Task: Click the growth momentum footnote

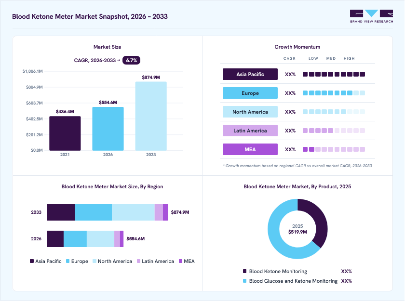Action: [x=297, y=166]
